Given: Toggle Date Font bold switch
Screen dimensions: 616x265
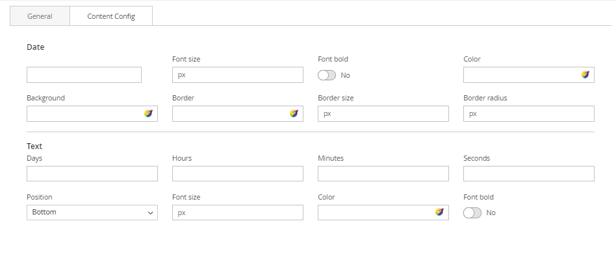Looking at the screenshot, I should pos(327,75).
